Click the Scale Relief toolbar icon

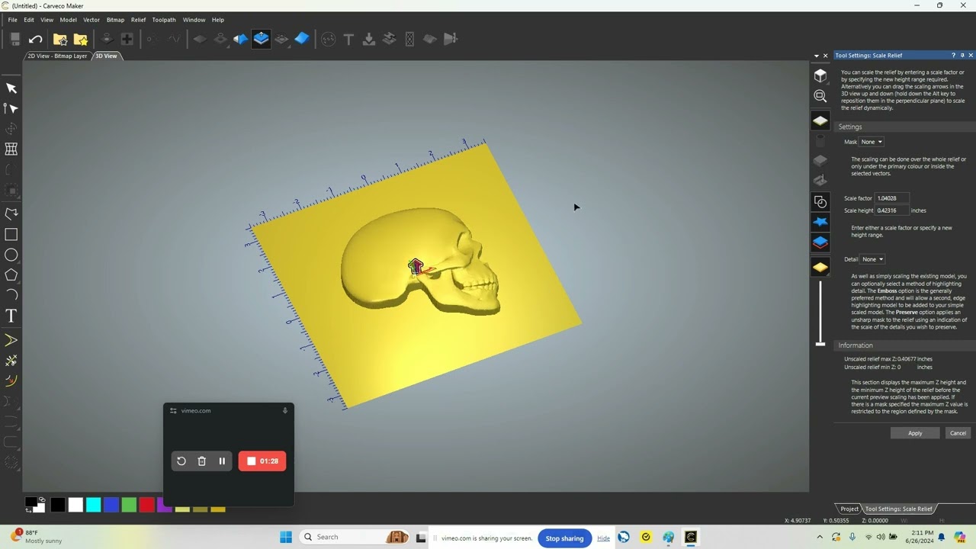(x=261, y=39)
